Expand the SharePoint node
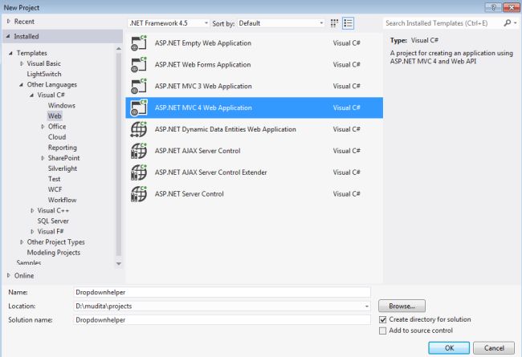 click(x=43, y=158)
